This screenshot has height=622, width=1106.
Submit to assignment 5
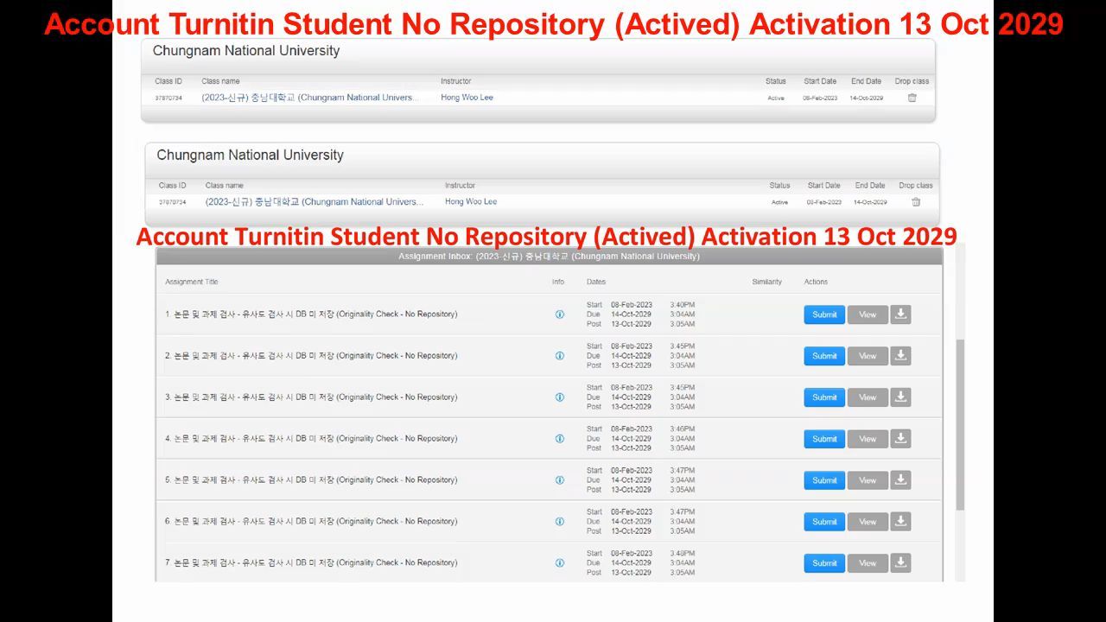(x=824, y=480)
